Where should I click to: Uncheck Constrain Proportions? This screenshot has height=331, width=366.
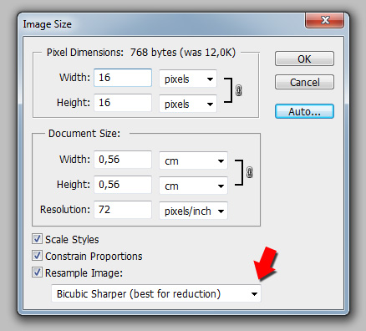click(x=37, y=256)
